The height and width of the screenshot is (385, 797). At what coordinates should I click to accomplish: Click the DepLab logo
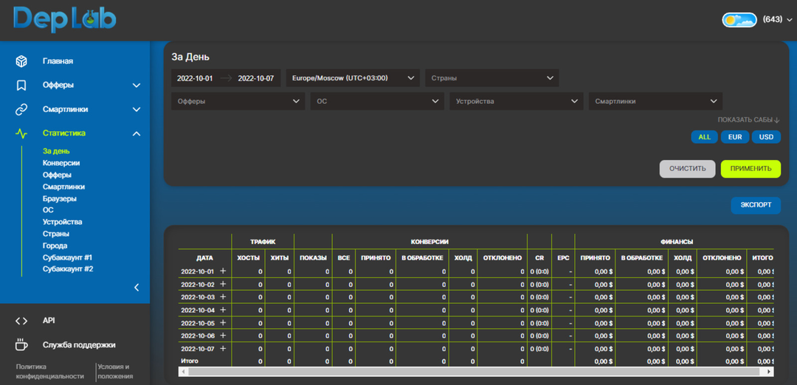pos(65,19)
